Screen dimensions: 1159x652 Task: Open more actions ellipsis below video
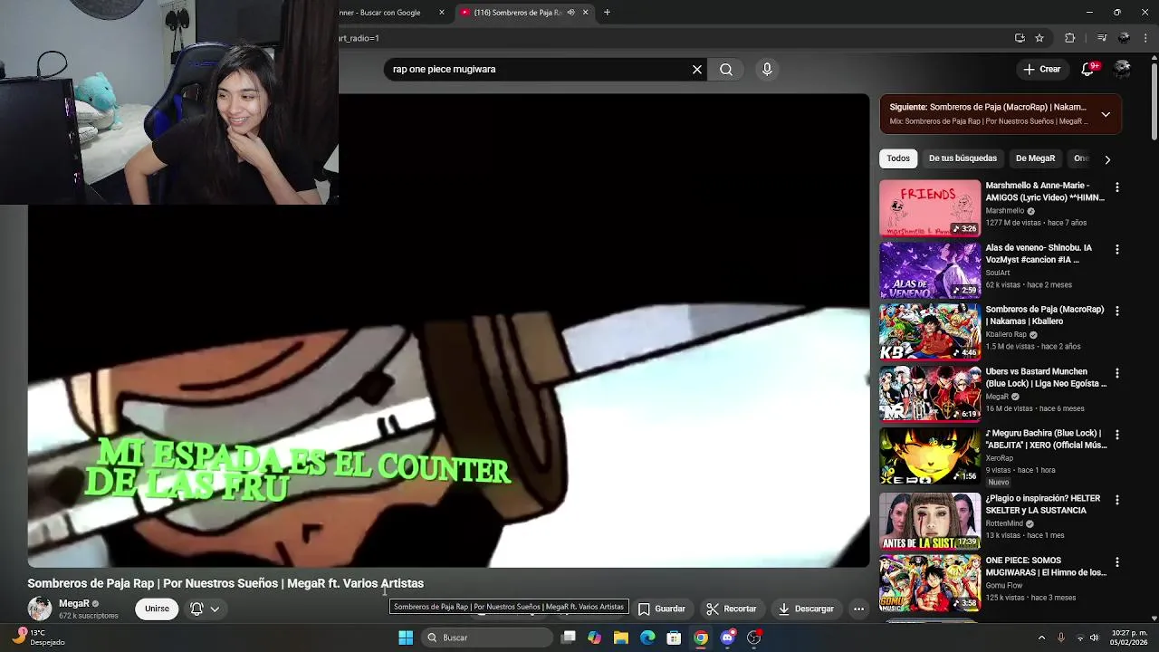coord(858,609)
